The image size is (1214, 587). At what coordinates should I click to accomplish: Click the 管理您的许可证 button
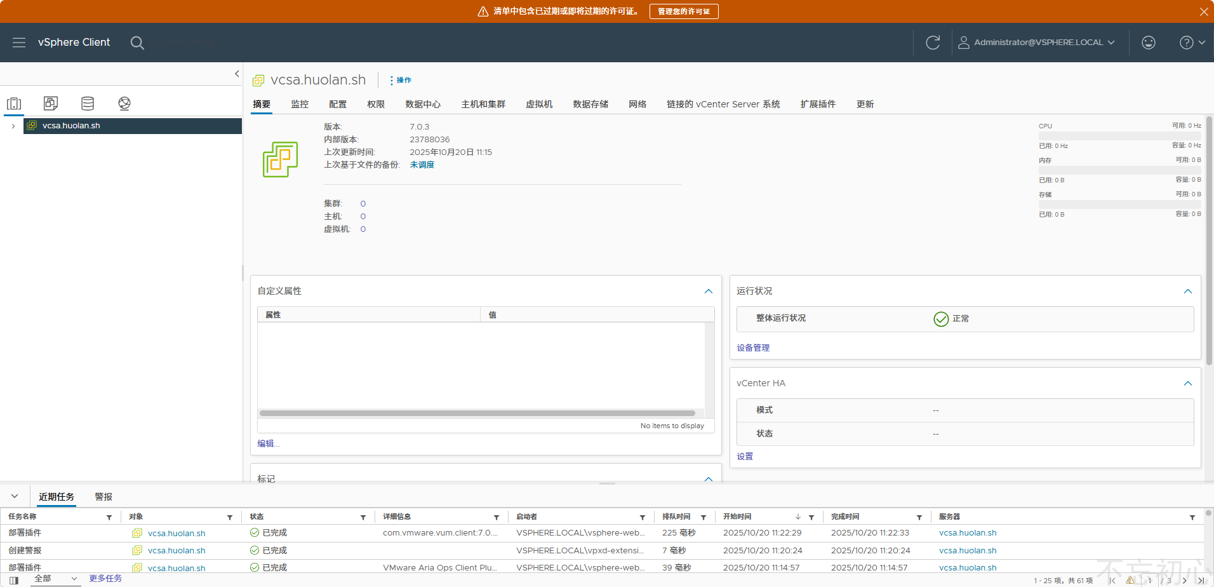pyautogui.click(x=684, y=11)
